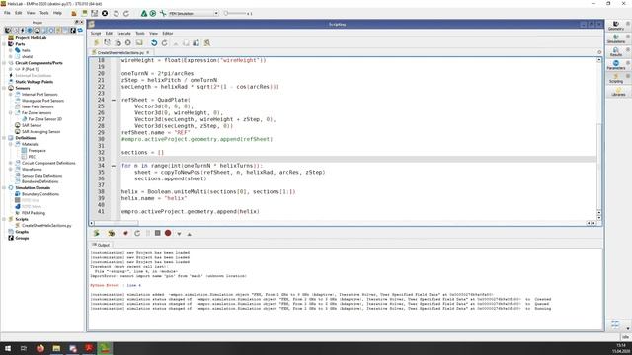Viewport: 632px width, 355px height.
Task: Click the gear icon in Scripting toolbar
Action: pos(128,43)
